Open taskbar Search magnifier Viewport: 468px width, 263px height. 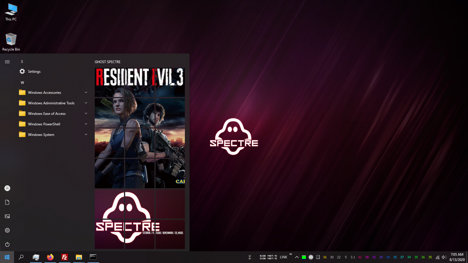(21, 257)
